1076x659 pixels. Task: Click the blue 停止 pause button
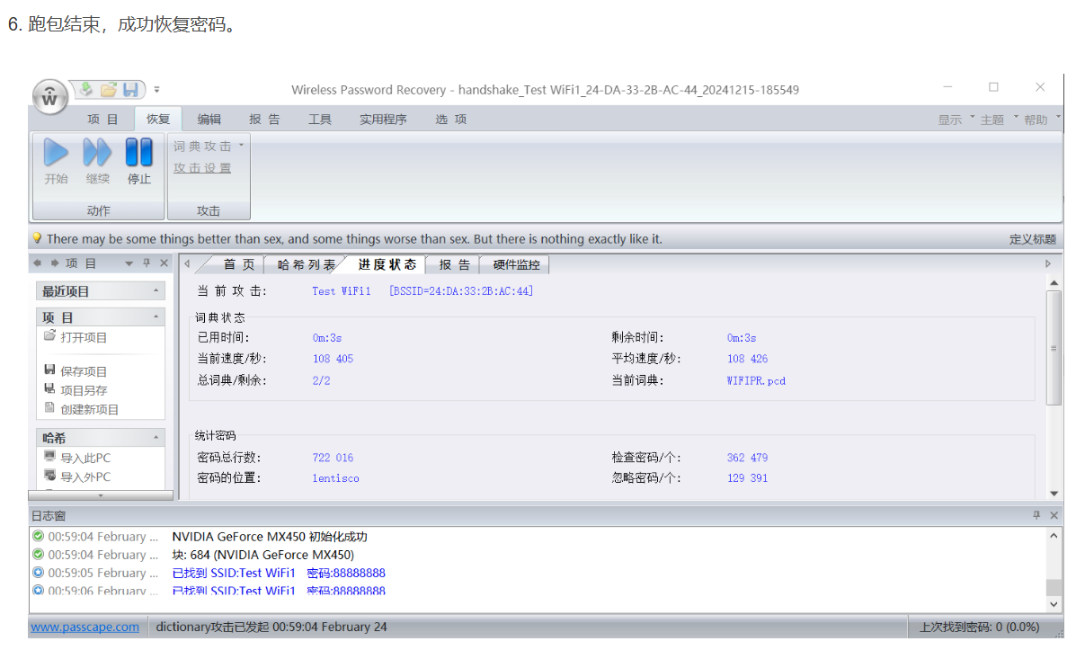(x=138, y=160)
